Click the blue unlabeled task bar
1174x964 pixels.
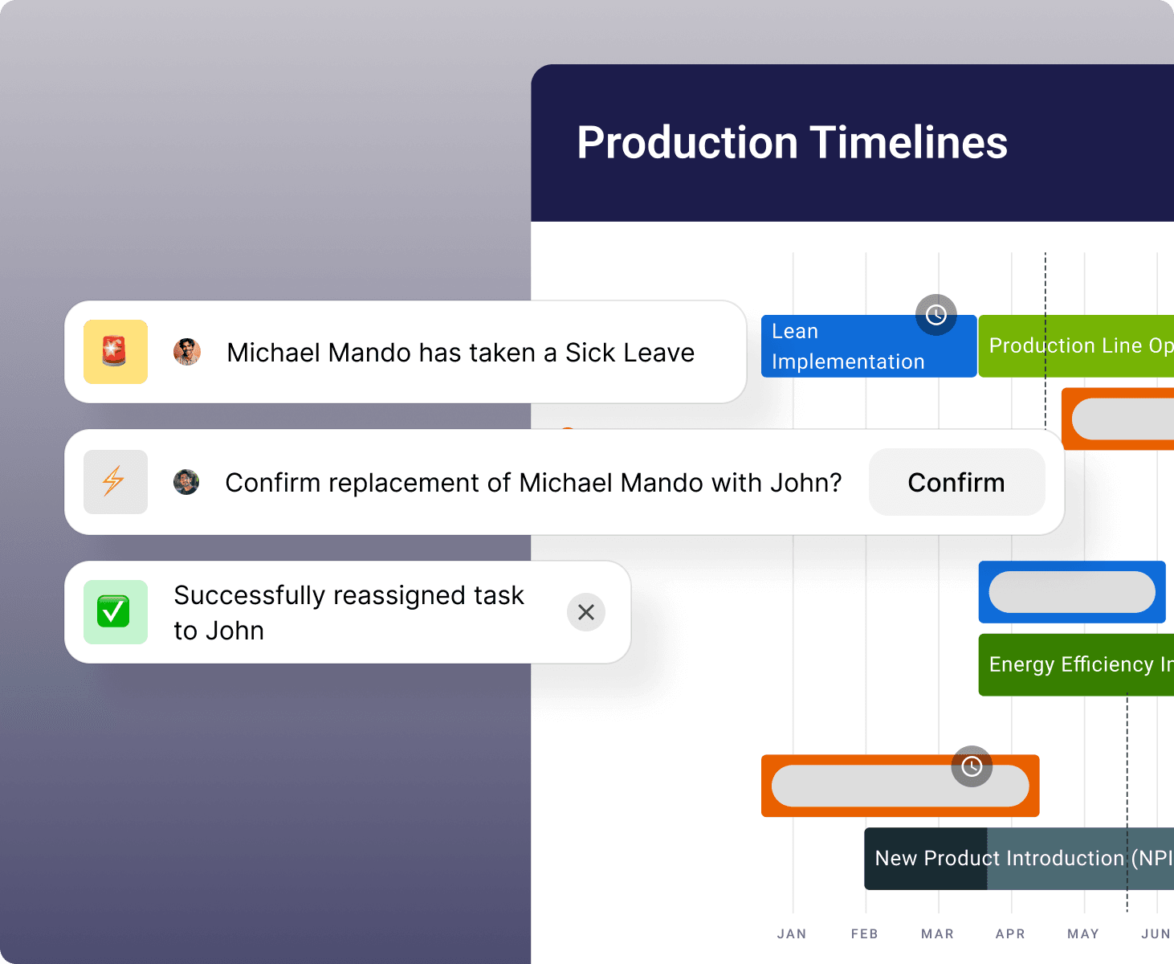pyautogui.click(x=1071, y=592)
